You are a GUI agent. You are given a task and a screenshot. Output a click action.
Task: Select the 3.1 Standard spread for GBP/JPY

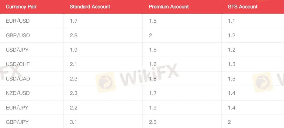coord(74,122)
